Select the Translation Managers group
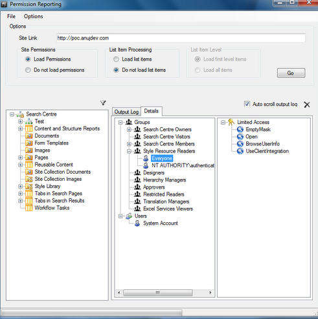This screenshot has width=318, height=319. pyautogui.click(x=166, y=201)
